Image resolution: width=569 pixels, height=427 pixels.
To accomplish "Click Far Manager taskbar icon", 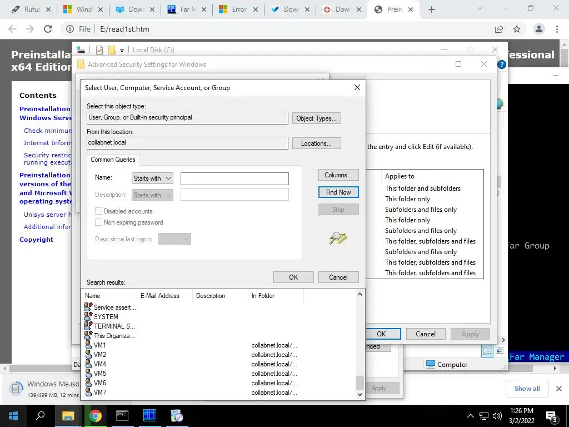I will point(149,416).
